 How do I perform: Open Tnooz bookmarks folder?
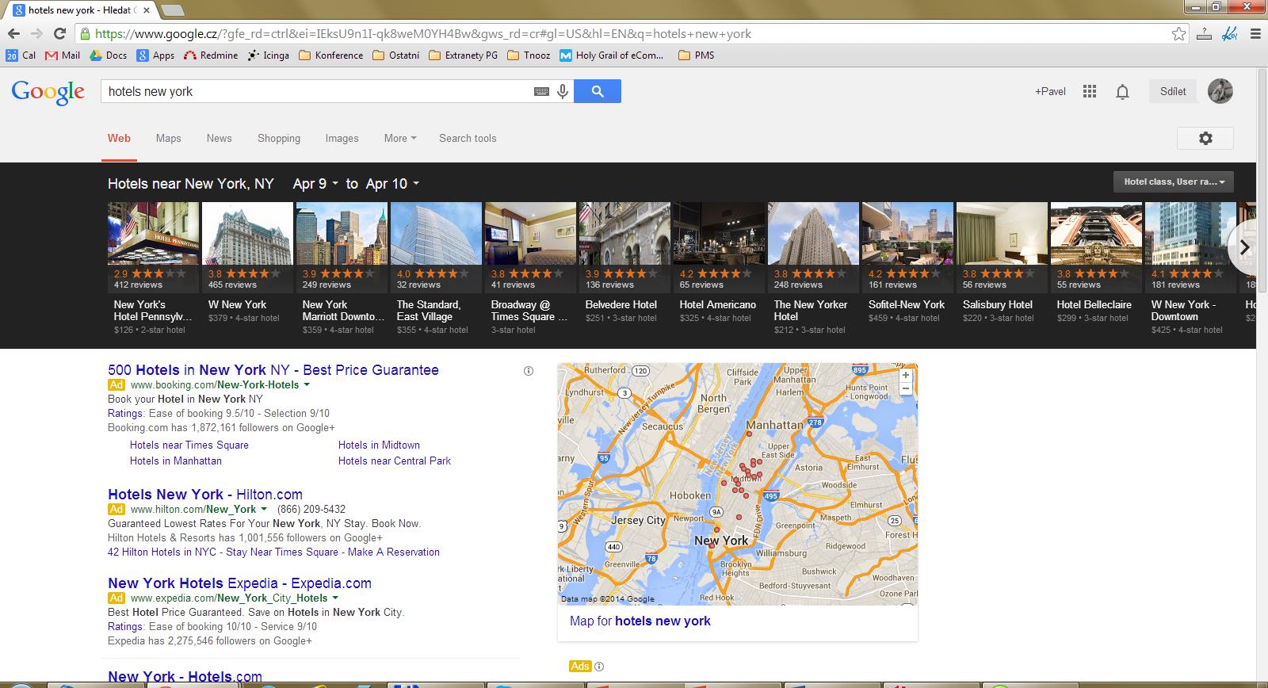(528, 55)
